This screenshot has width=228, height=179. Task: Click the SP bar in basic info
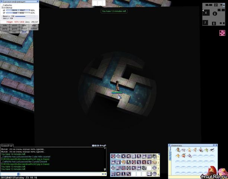point(18,13)
